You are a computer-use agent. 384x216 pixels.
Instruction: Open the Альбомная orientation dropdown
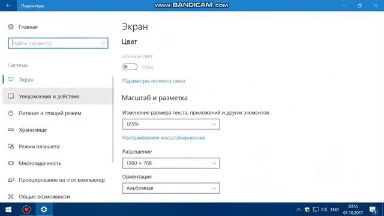[171, 188]
